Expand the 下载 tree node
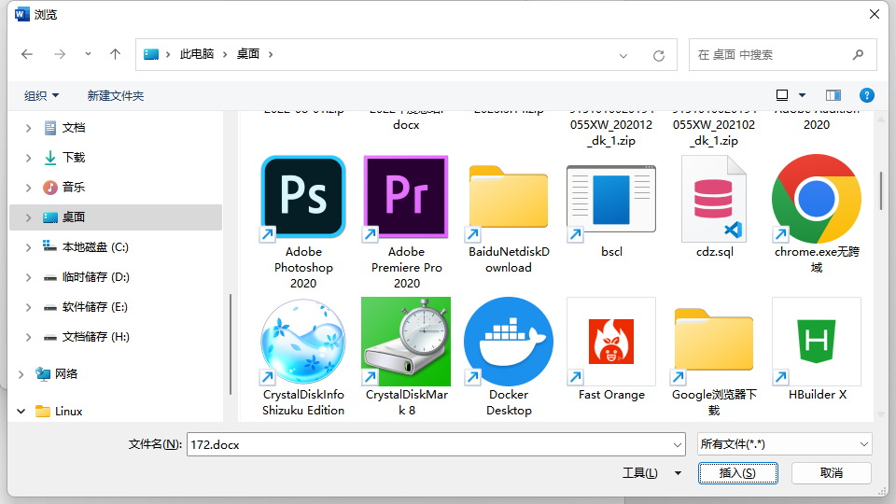896x504 pixels. [x=29, y=158]
